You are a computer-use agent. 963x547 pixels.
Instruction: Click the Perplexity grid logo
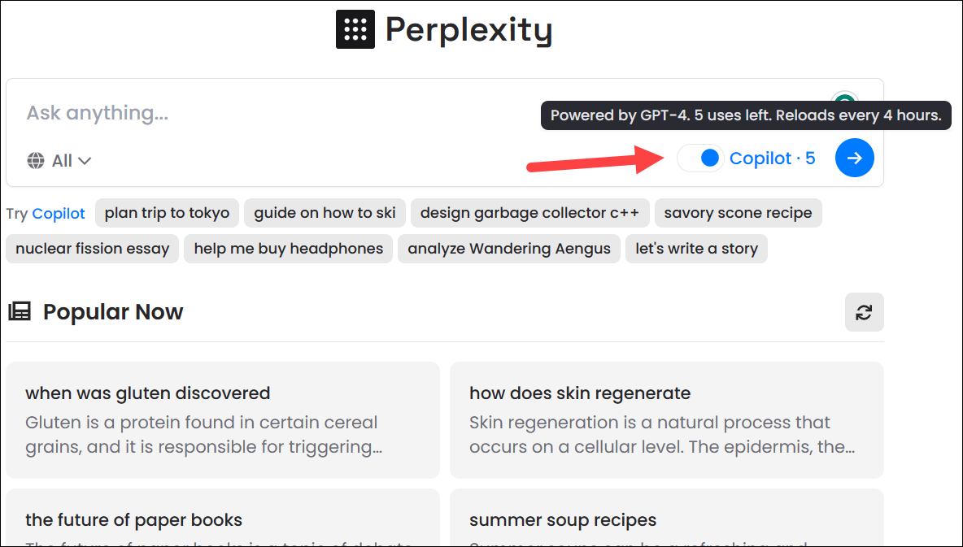coord(355,29)
